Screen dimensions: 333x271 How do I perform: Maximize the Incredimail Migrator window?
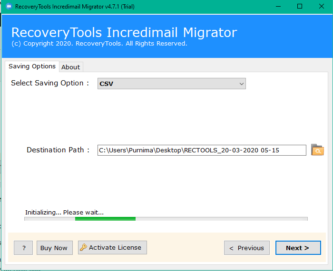coord(300,6)
